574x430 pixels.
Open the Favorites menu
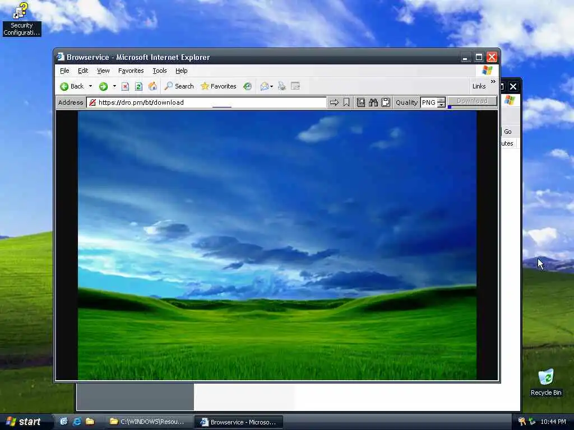point(131,71)
